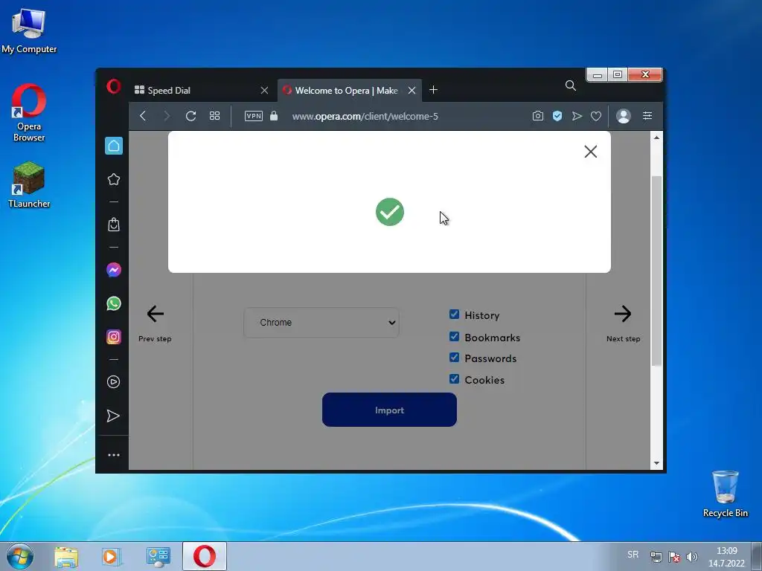Viewport: 762px width, 571px height.
Task: Open Bookmarks star in sidebar
Action: pos(114,179)
